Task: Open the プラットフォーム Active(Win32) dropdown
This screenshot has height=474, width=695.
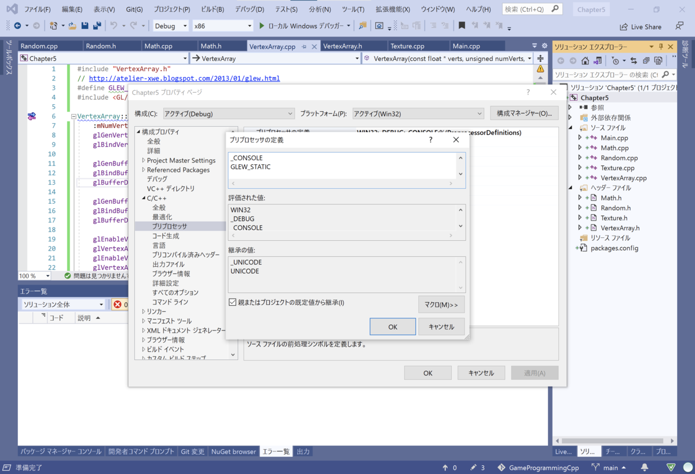Action: coord(418,113)
